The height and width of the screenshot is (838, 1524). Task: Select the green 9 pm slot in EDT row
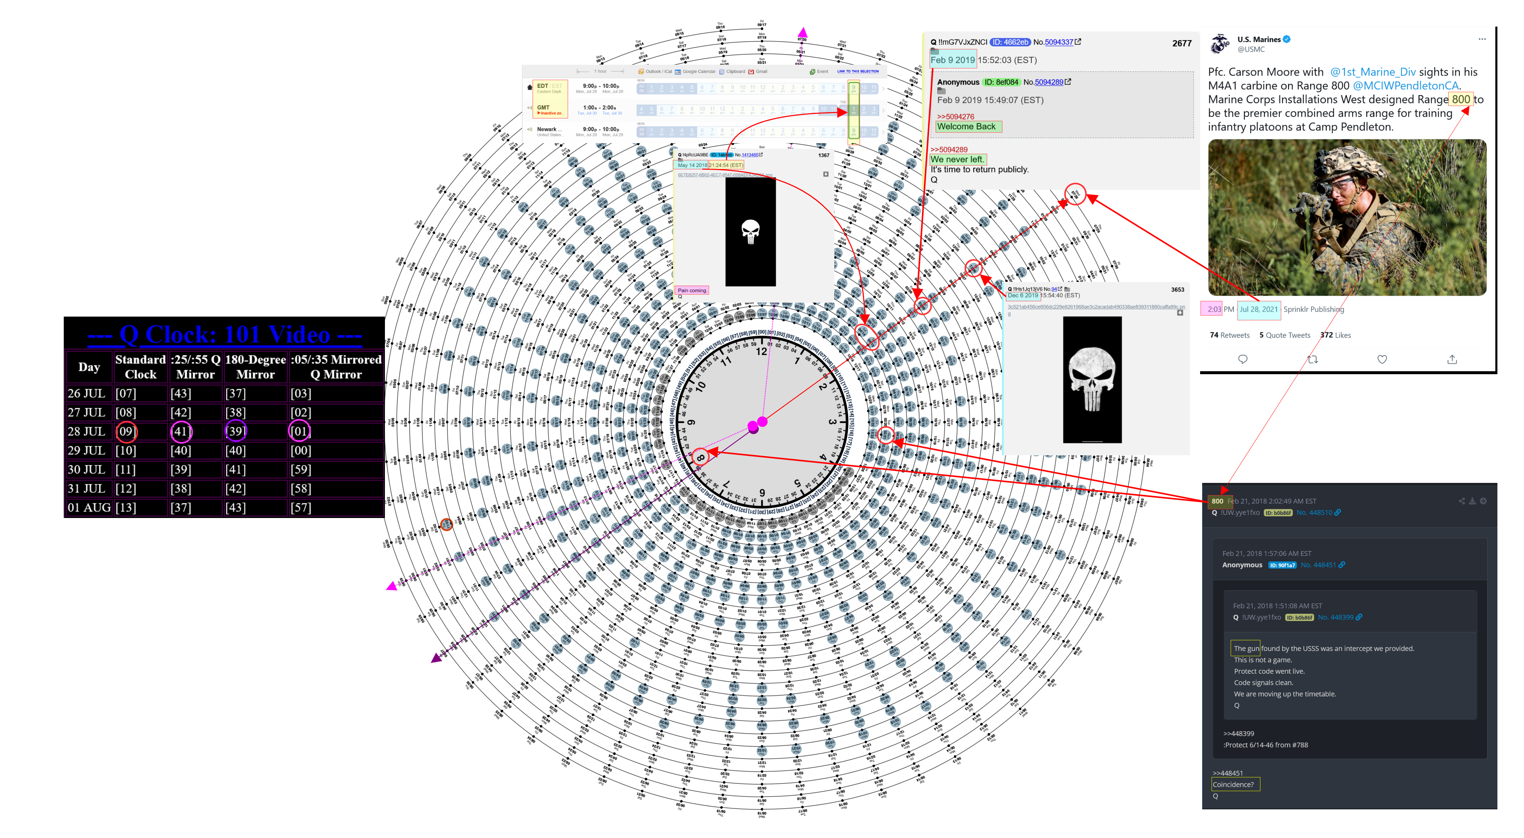click(853, 89)
